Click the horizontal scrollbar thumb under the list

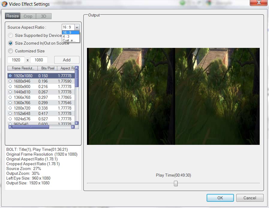(x=31, y=127)
